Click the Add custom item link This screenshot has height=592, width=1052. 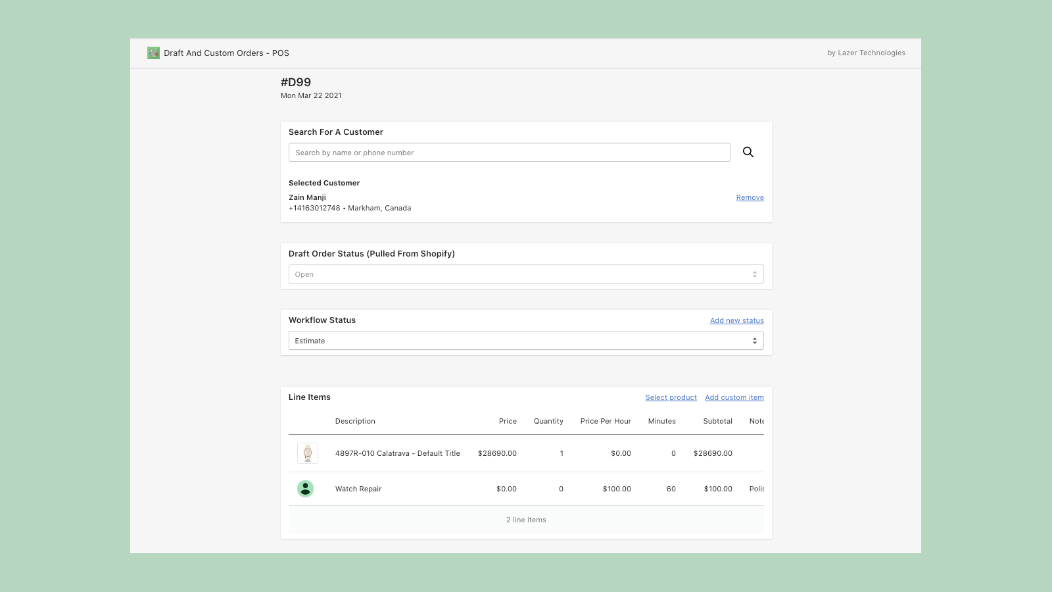click(734, 397)
